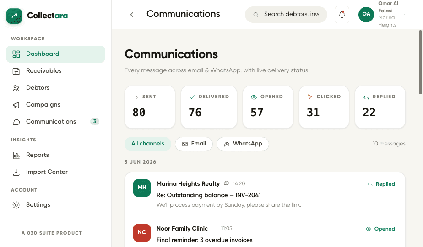Screen dimensions: 423x247
Task: Click the Import Center download icon
Action: point(16,172)
